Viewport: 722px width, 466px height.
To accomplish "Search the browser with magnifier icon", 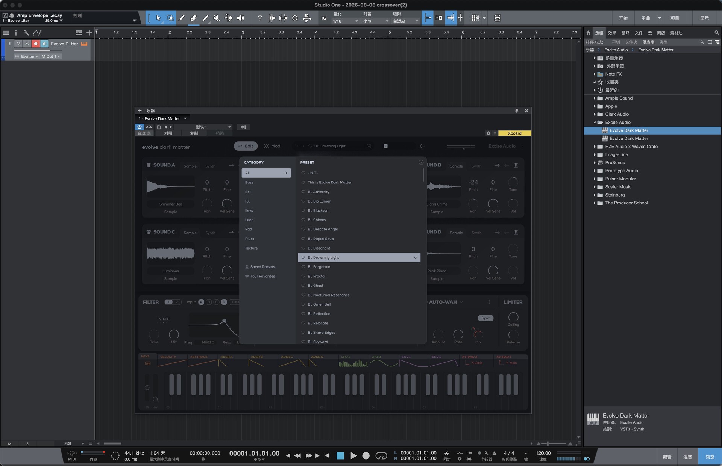I will (x=717, y=33).
